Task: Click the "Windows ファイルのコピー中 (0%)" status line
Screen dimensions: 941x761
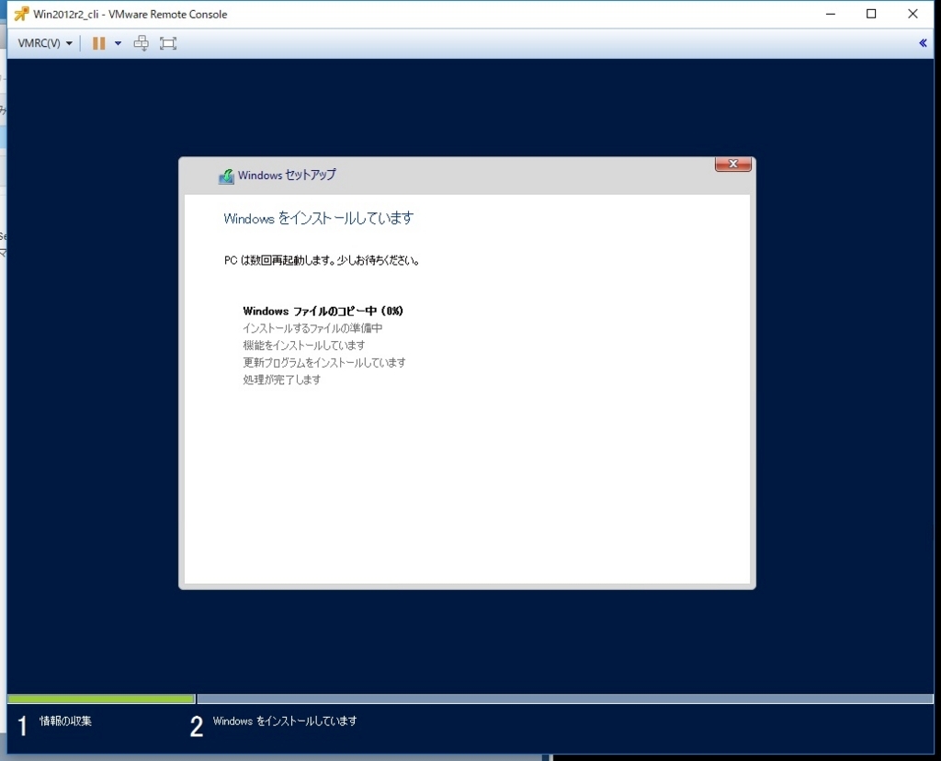Action: pos(323,311)
